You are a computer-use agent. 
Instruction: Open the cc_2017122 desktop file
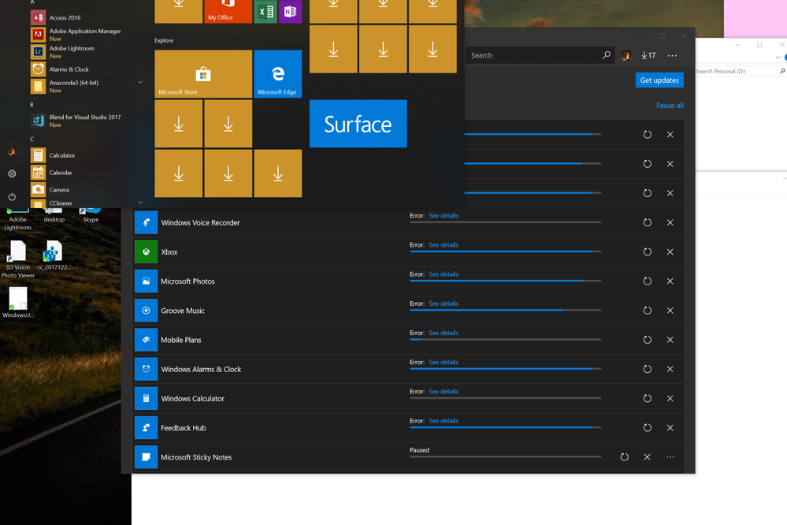[54, 255]
